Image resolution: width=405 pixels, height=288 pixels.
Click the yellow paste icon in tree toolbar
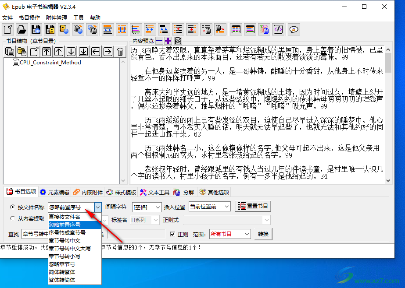[22, 52]
